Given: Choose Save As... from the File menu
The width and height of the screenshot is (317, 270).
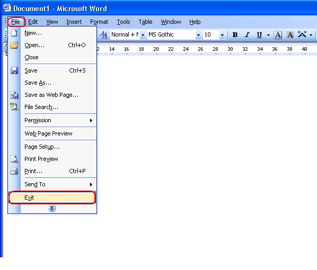Looking at the screenshot, I should (x=52, y=83).
